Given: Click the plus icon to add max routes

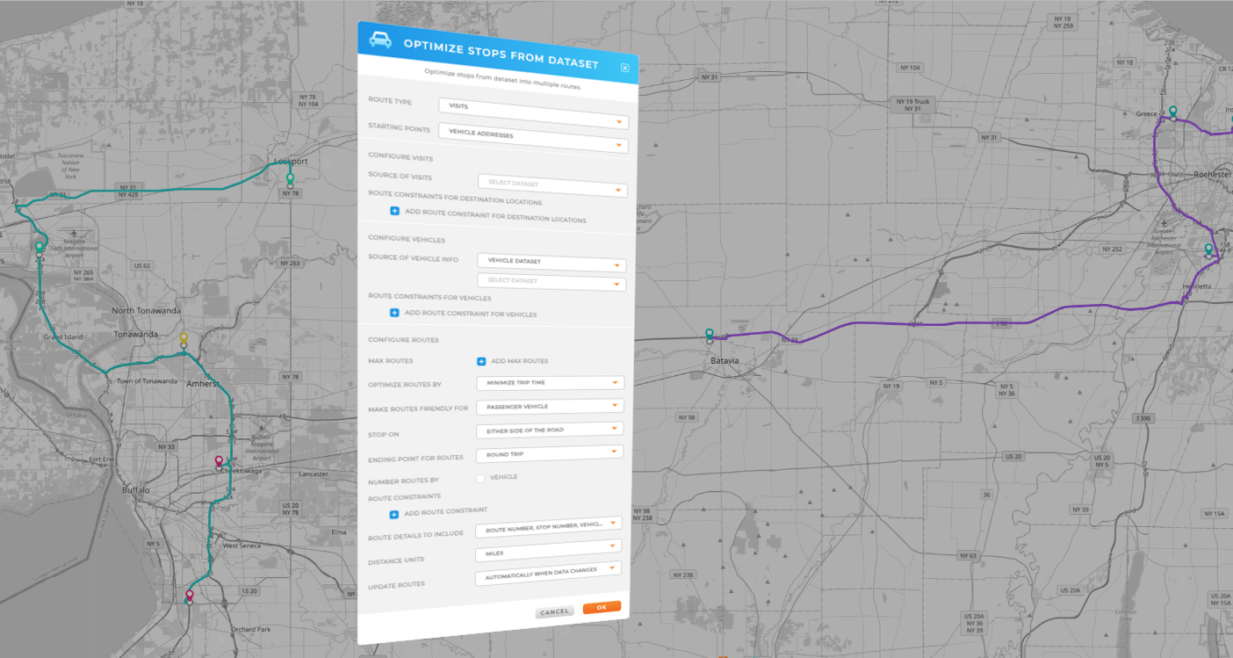Looking at the screenshot, I should [x=479, y=360].
